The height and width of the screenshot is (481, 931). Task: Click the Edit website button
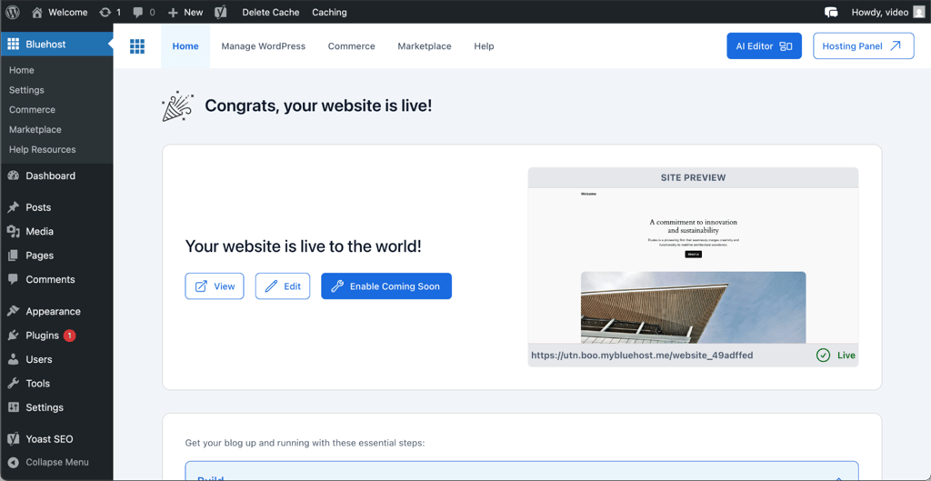point(283,286)
